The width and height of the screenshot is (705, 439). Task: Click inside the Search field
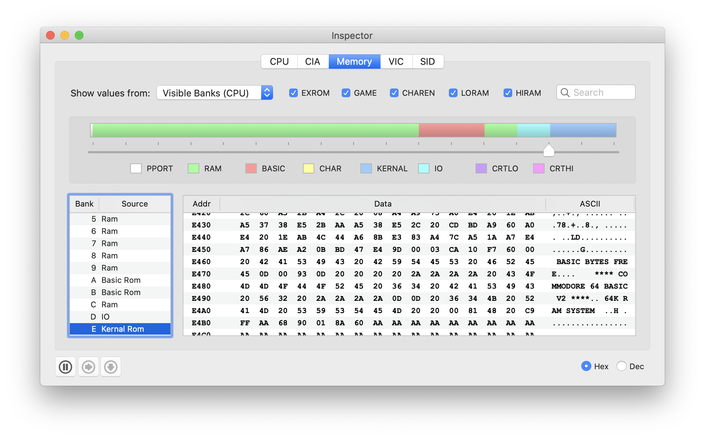[597, 92]
